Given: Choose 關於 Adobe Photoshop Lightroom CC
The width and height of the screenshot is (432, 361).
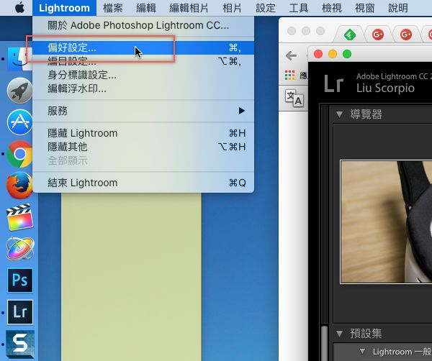Looking at the screenshot, I should [x=143, y=25].
